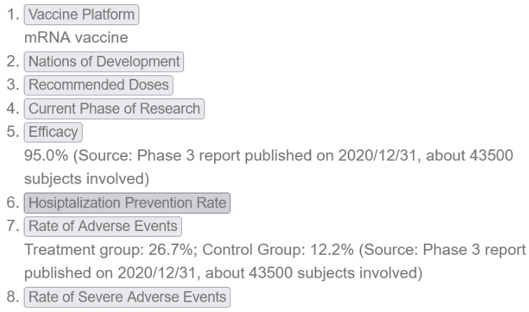Click list number 4 beside Current Phase of Research
This screenshot has height=312, width=529.
point(12,109)
